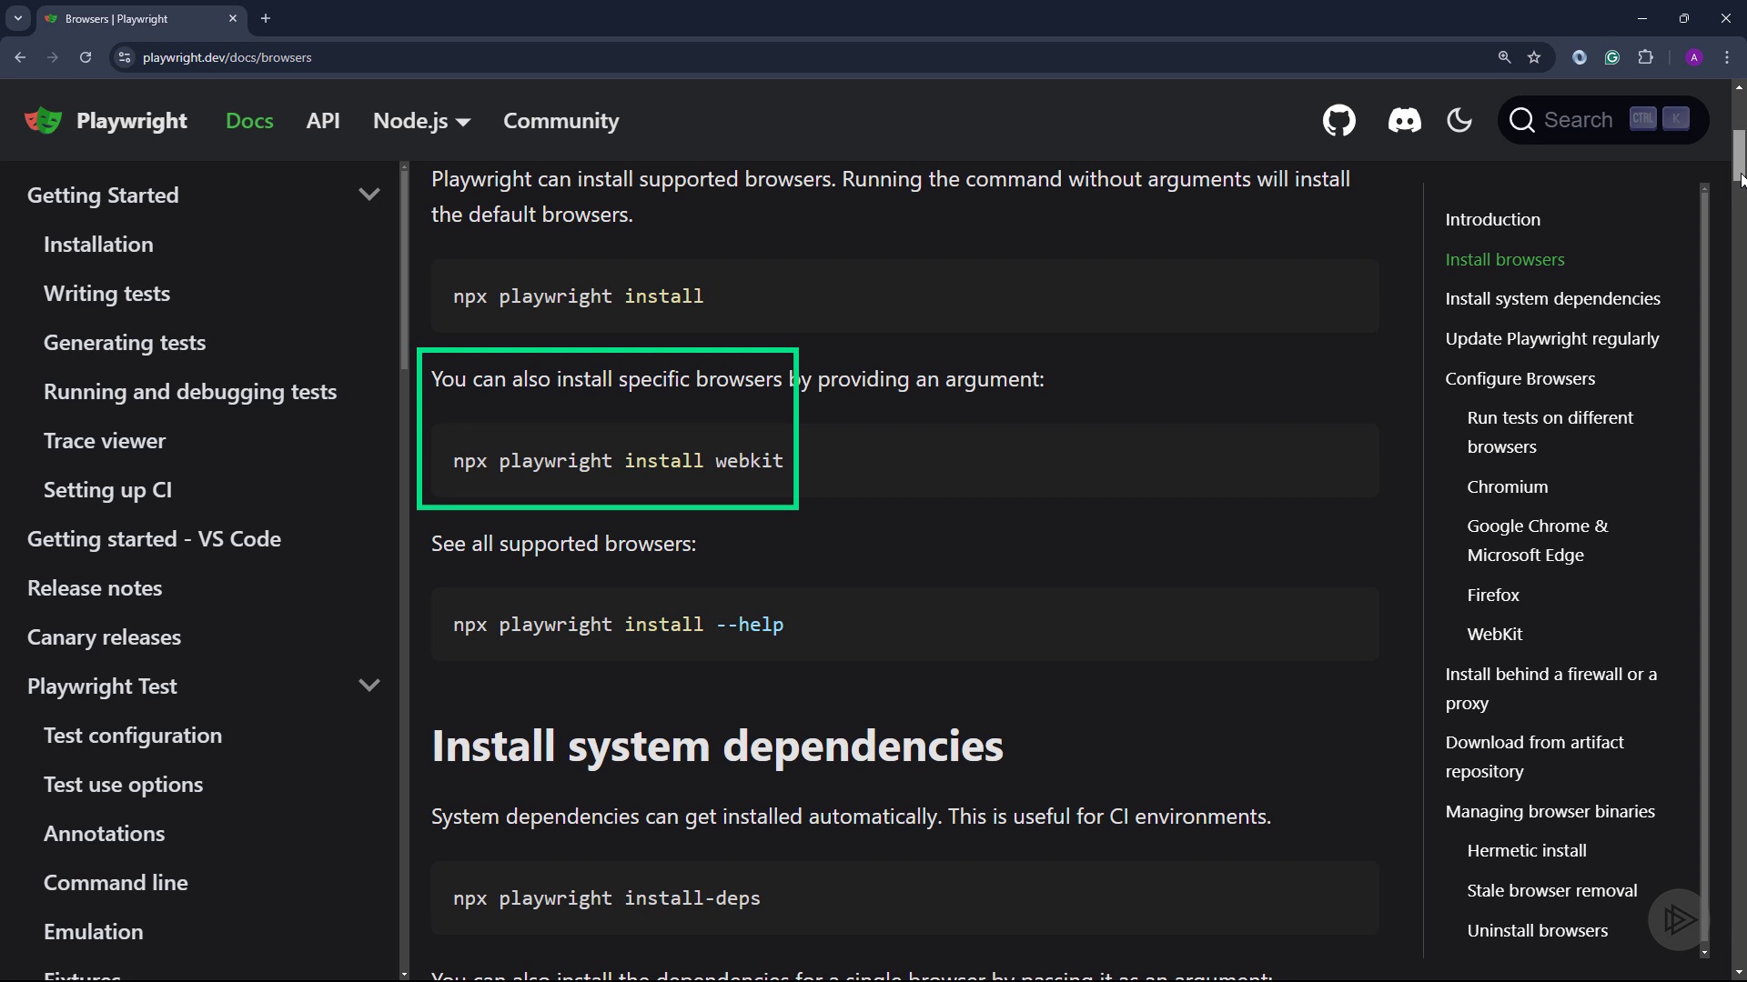
Task: Close the Browsers | Playwright tab
Action: point(233,18)
